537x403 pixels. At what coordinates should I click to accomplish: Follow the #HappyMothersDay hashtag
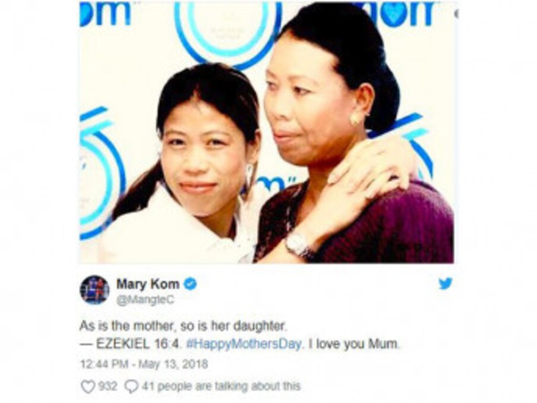(x=245, y=344)
